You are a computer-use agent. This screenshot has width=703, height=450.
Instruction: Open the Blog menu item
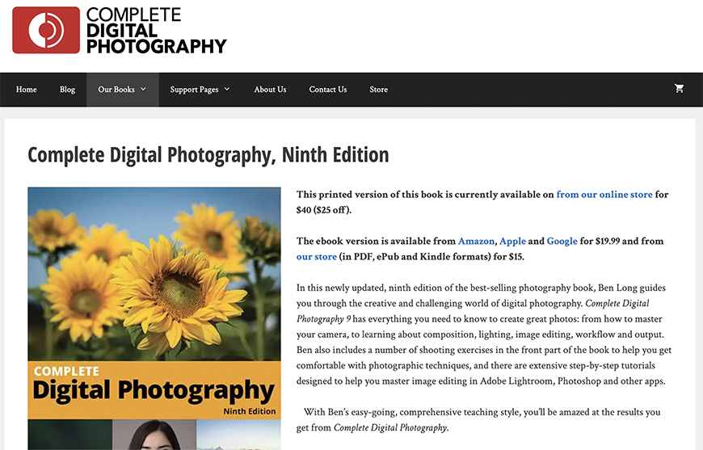(67, 89)
